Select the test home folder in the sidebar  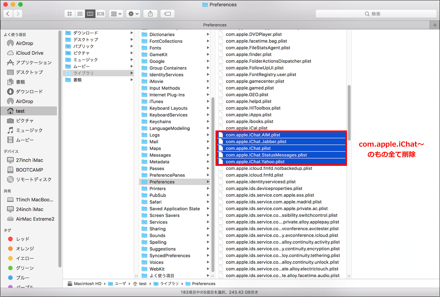(x=29, y=111)
